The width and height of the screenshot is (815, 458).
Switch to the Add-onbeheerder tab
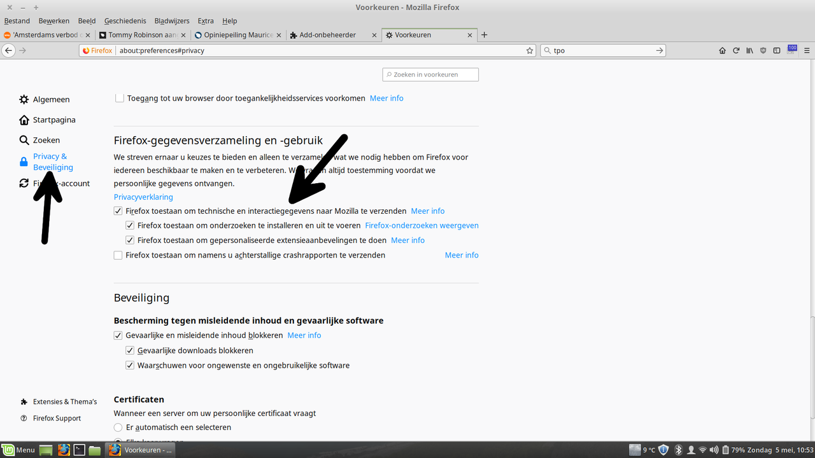pos(334,35)
